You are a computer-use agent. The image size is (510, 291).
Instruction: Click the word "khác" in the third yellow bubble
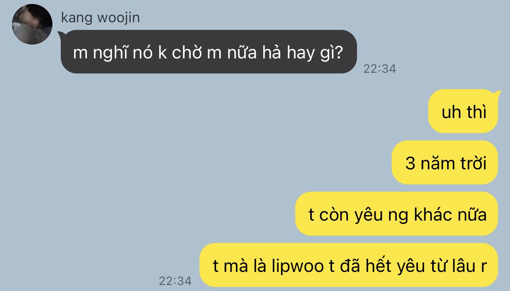(433, 215)
